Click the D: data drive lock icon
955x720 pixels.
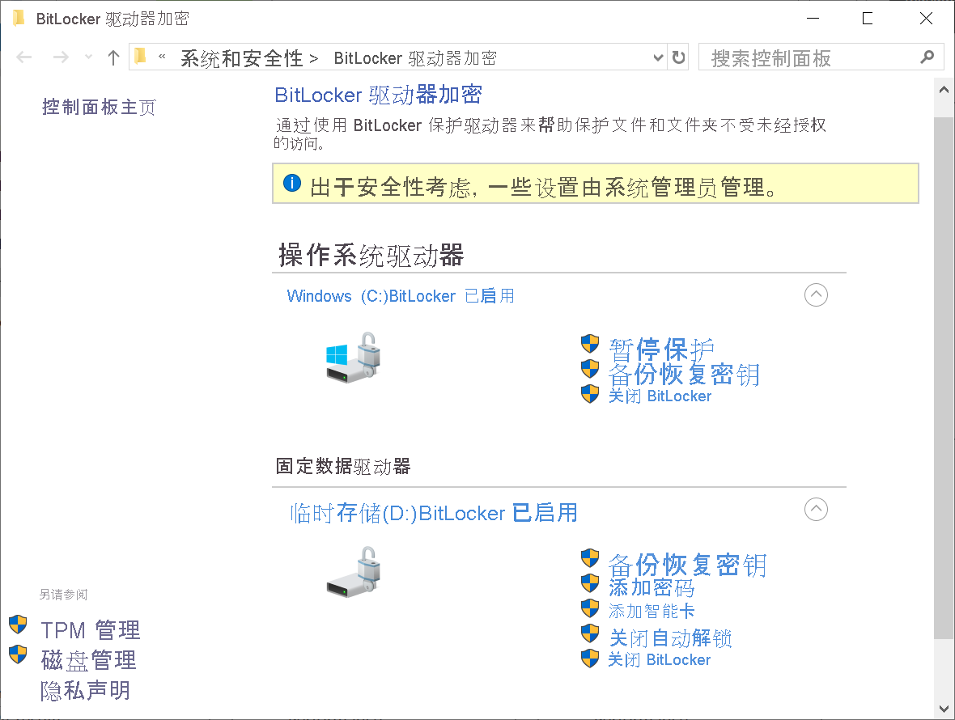(354, 571)
